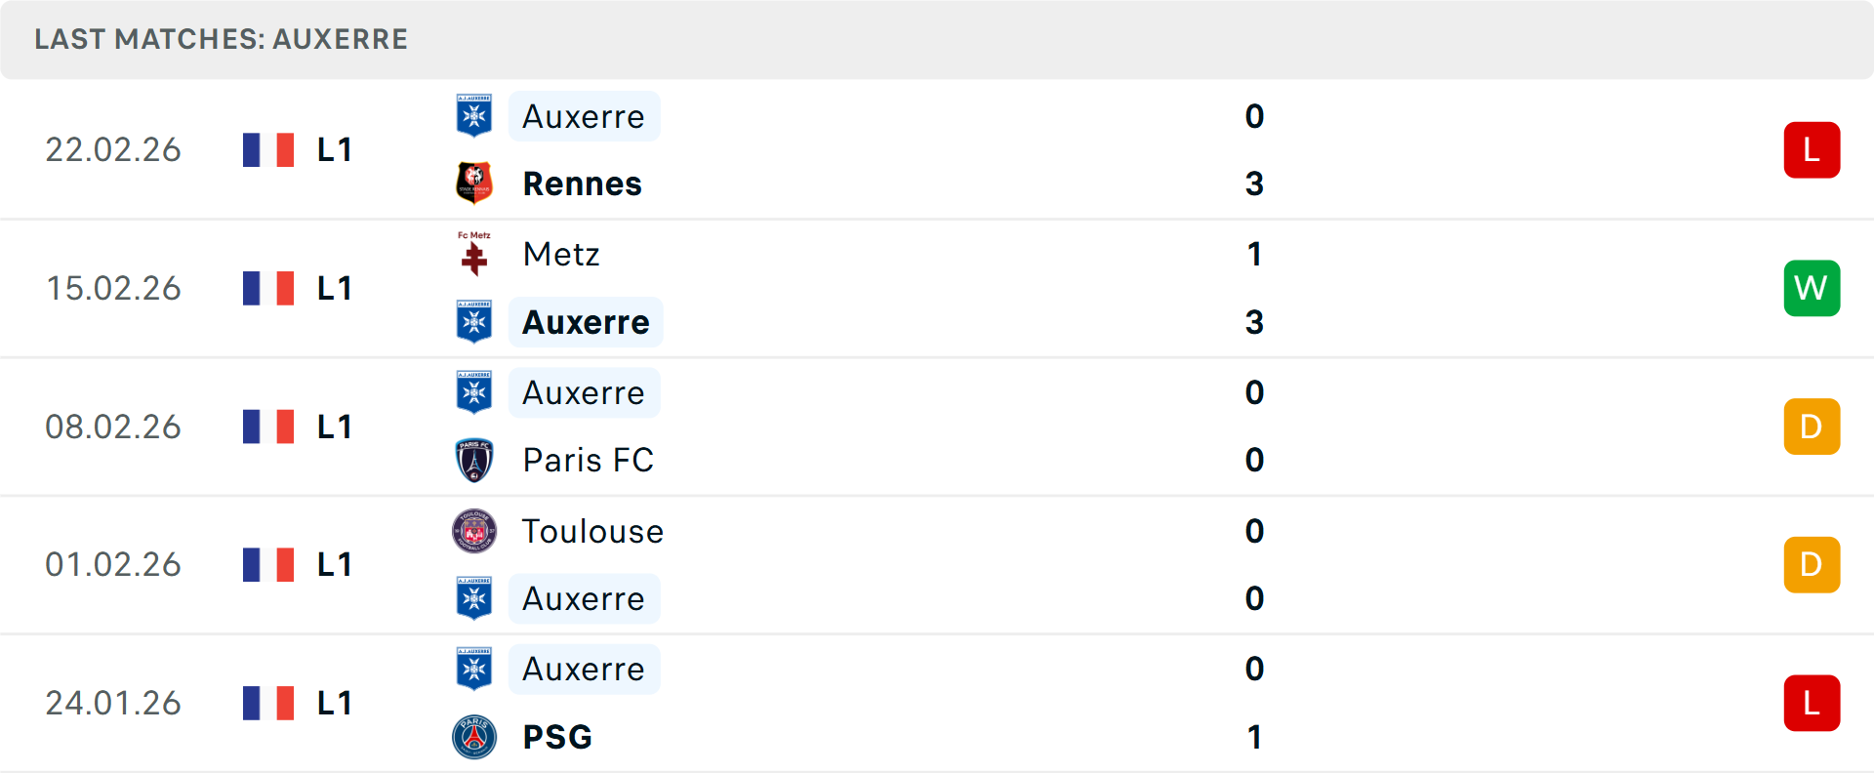The height and width of the screenshot is (773, 1874).
Task: Click the FC Metz club crest
Action: pos(474,254)
